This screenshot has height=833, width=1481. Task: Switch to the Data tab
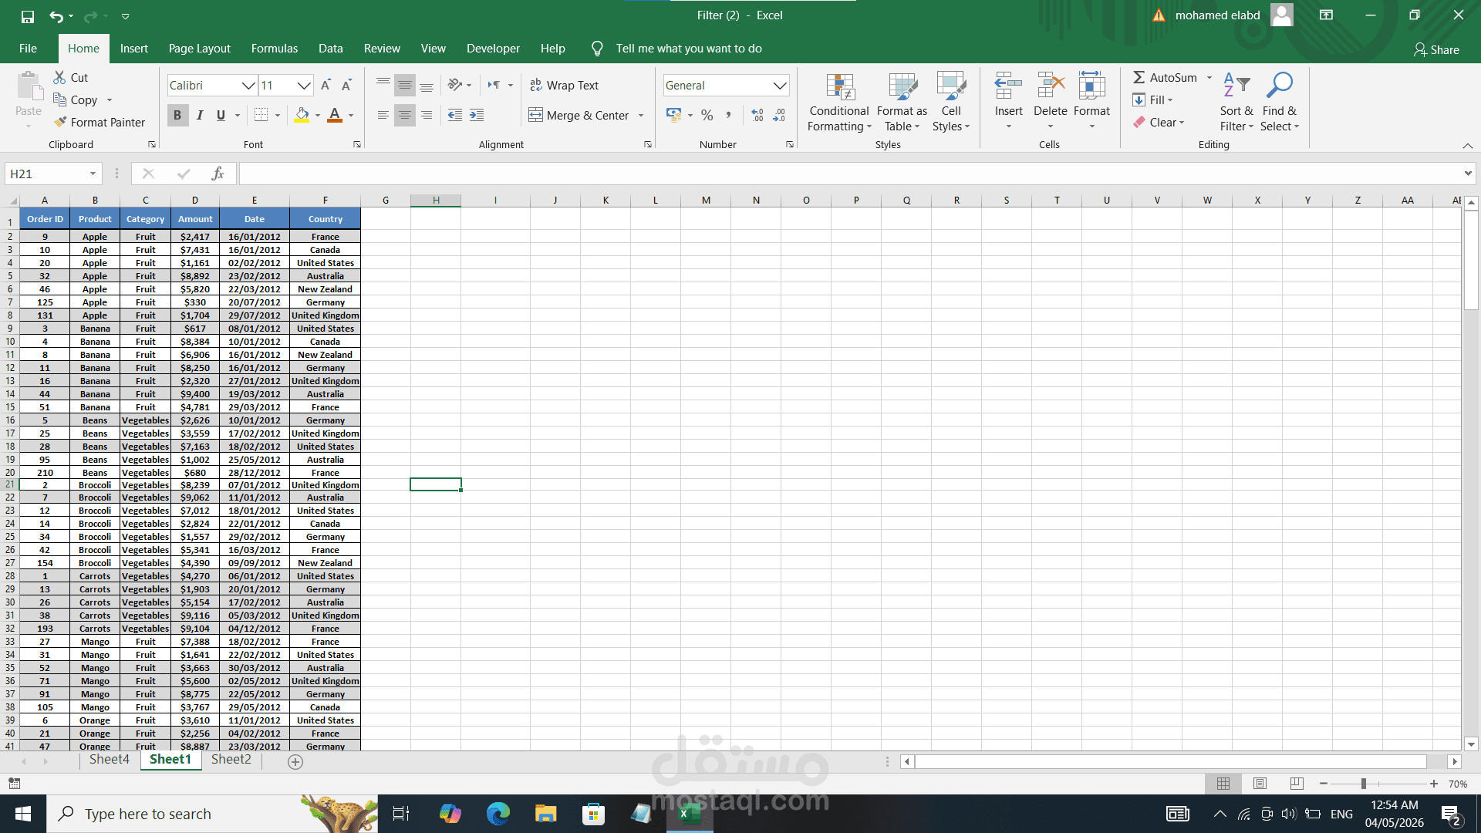pos(331,48)
